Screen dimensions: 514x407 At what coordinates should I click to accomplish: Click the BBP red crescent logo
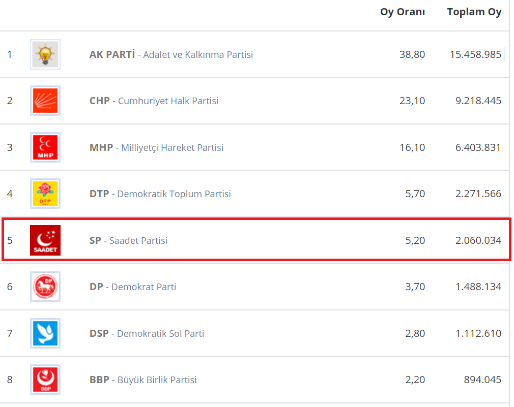click(45, 380)
